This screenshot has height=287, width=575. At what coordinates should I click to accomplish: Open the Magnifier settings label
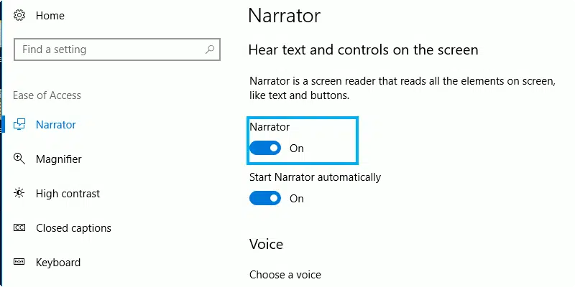58,159
